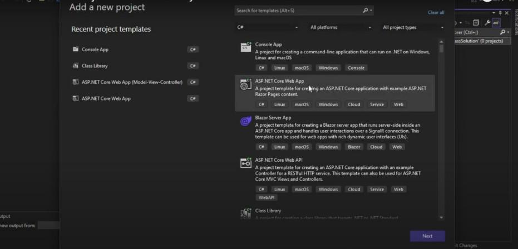Viewport: 518px width, 249px height.
Task: Click the template search magnifier icon
Action: coord(365,11)
